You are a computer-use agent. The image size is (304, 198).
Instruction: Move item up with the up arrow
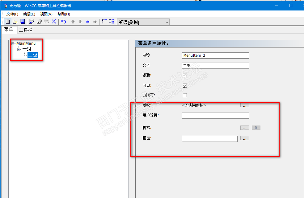tap(73, 22)
